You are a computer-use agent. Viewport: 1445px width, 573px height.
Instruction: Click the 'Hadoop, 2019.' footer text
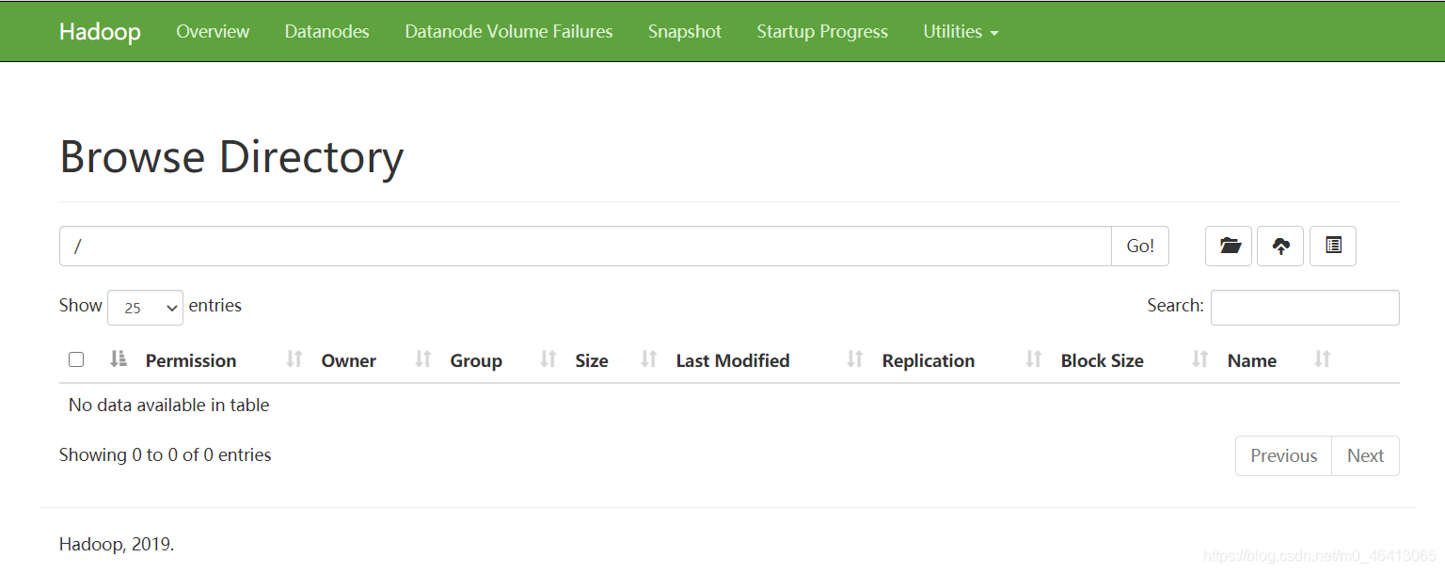coord(117,544)
